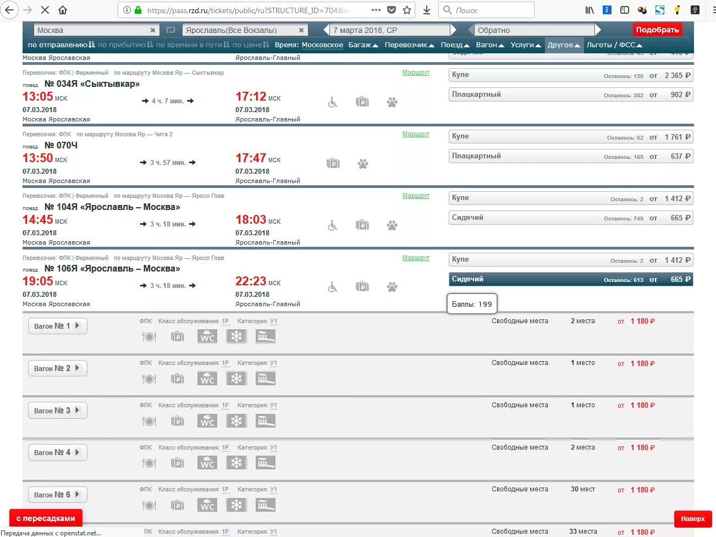Expand the Льготы / ФСС filter

point(614,45)
